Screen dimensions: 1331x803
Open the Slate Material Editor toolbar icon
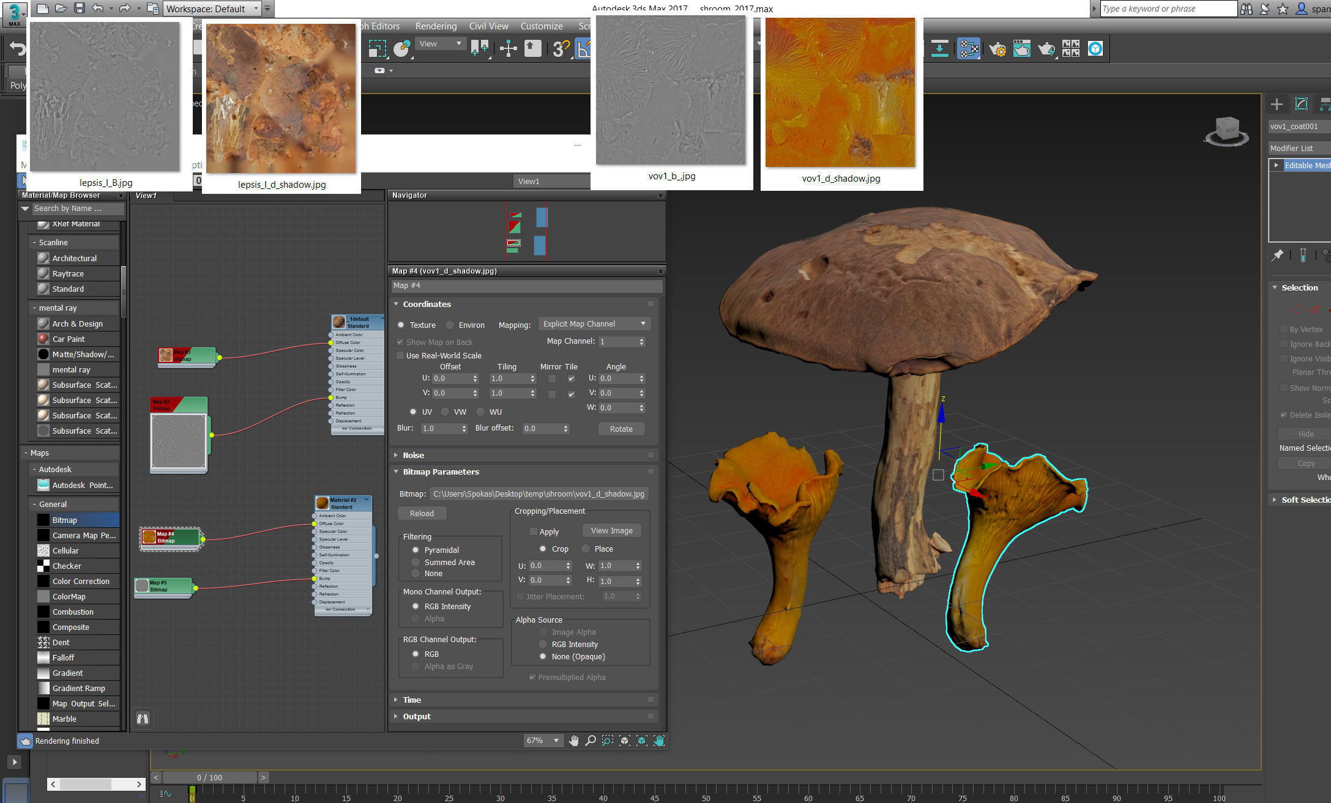coord(969,48)
